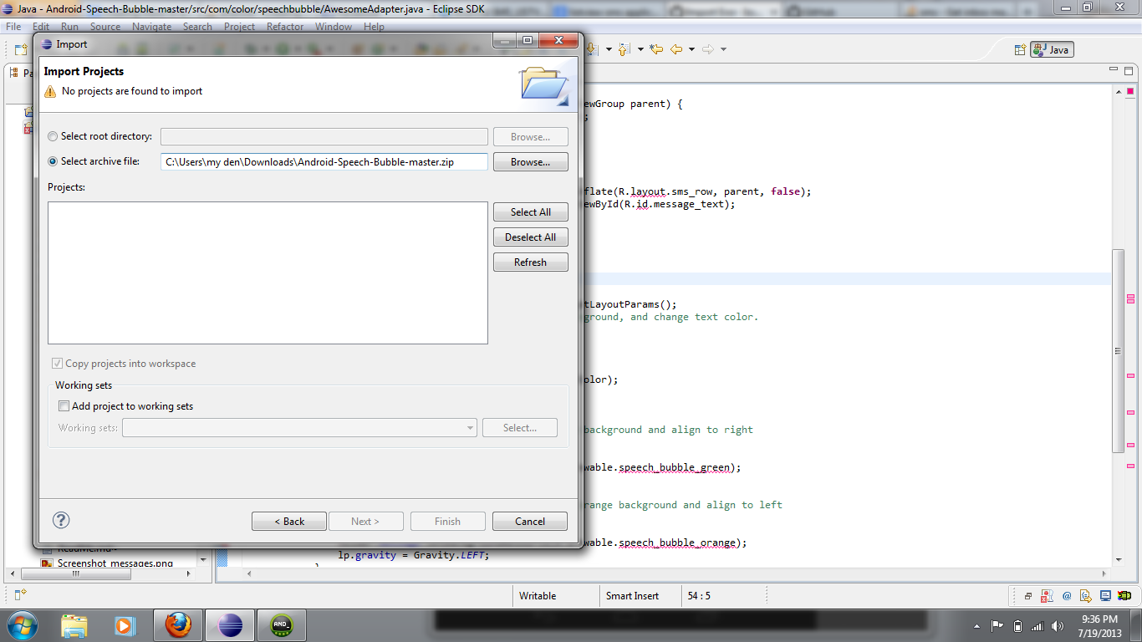
Task: Switch to Firefox in taskbar
Action: [178, 625]
